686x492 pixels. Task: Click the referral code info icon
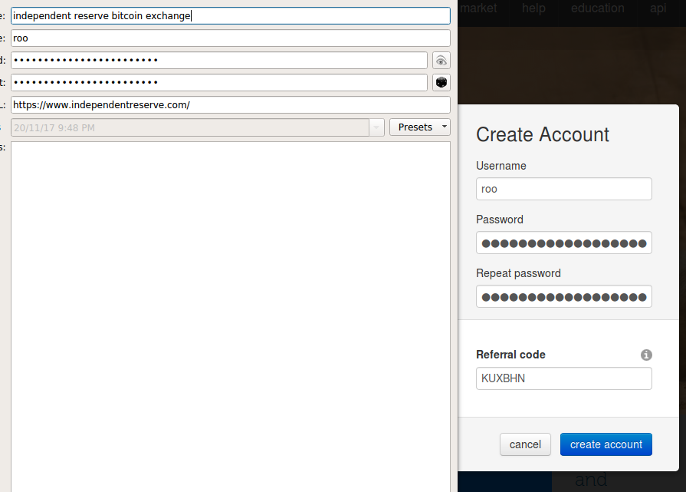coord(646,355)
